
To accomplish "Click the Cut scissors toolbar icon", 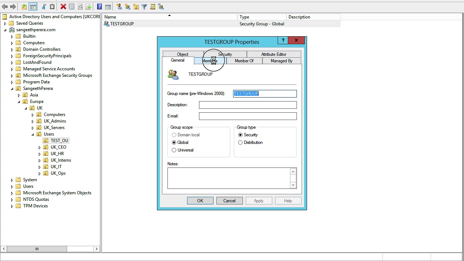I will (x=44, y=7).
